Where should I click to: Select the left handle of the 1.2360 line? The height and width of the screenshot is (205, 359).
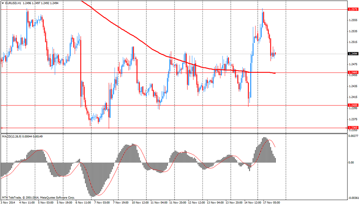(1, 128)
